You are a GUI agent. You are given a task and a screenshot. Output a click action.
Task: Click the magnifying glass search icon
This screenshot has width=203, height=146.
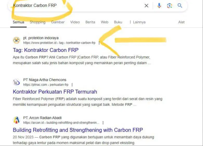pos(180,5)
